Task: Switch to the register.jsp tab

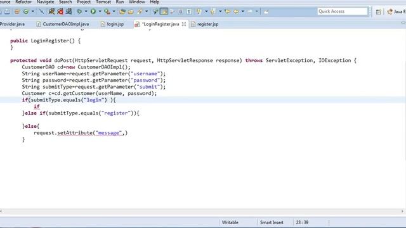Action: point(205,24)
